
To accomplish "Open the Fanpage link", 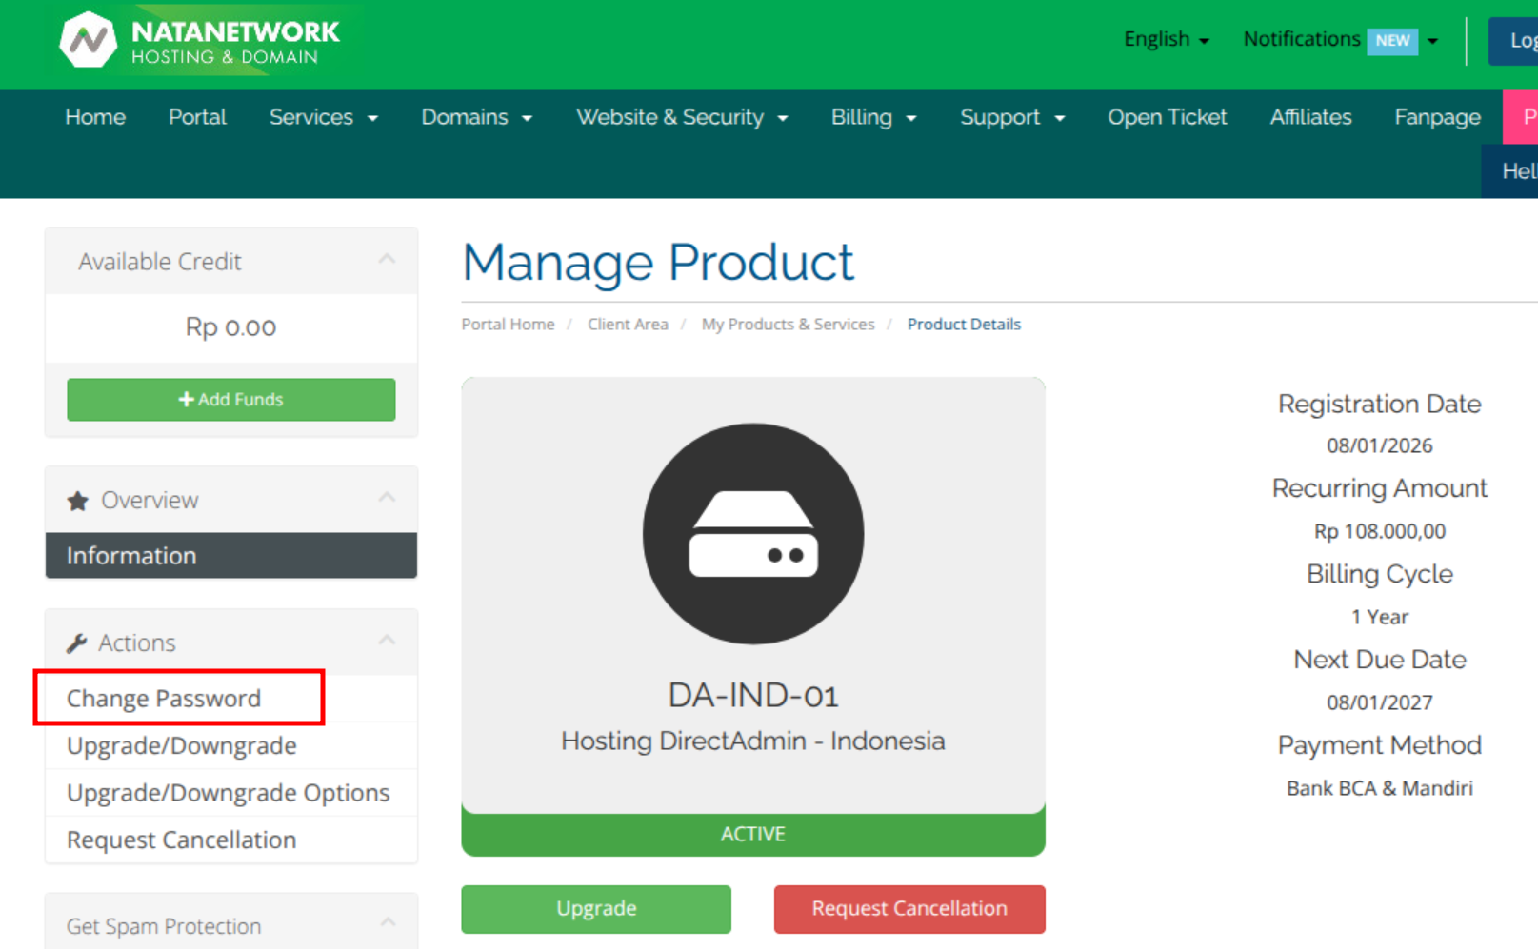I will click(x=1437, y=117).
